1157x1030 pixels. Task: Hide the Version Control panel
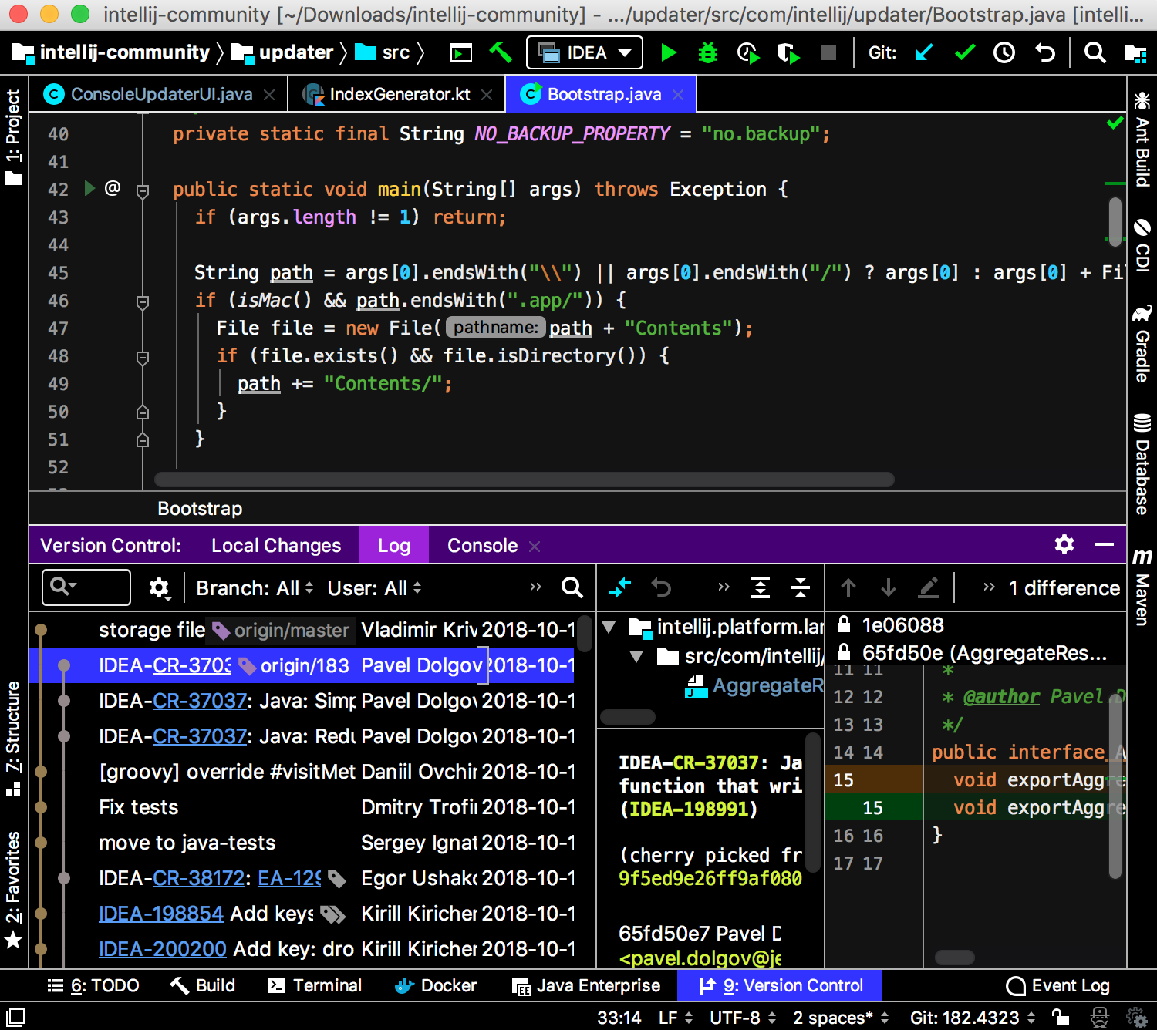pos(1105,544)
